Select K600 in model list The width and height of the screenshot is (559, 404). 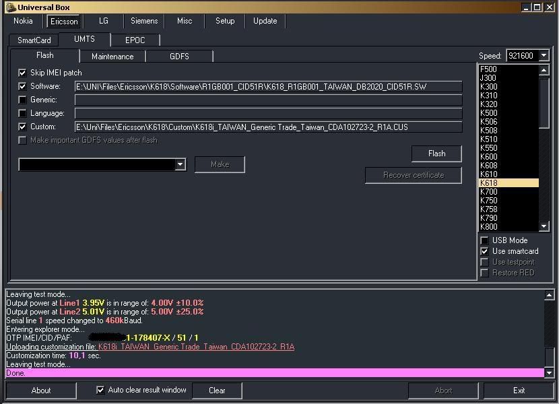(508, 156)
